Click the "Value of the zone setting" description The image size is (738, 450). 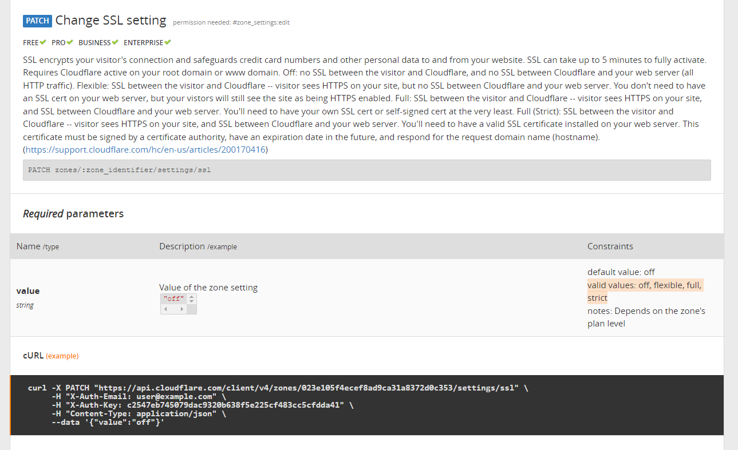tap(208, 288)
